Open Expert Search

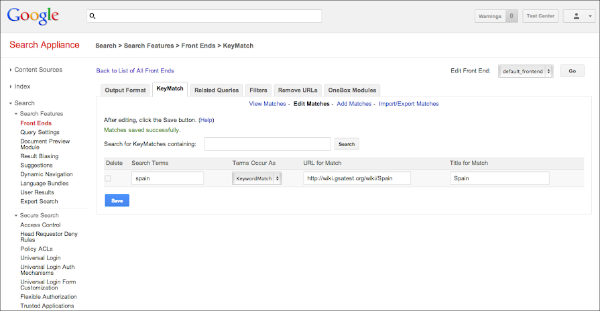click(39, 201)
